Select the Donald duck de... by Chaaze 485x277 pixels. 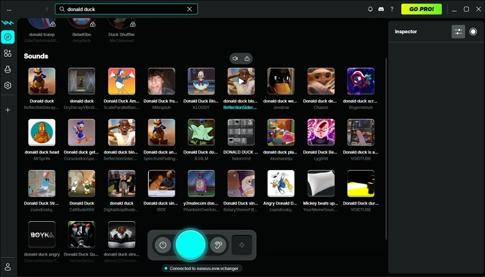(321, 82)
